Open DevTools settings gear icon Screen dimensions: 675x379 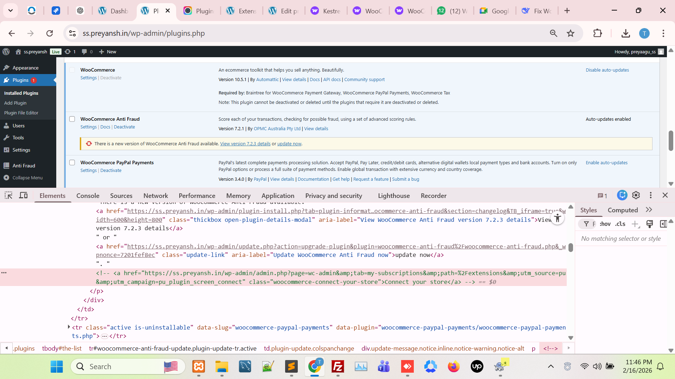(x=636, y=195)
